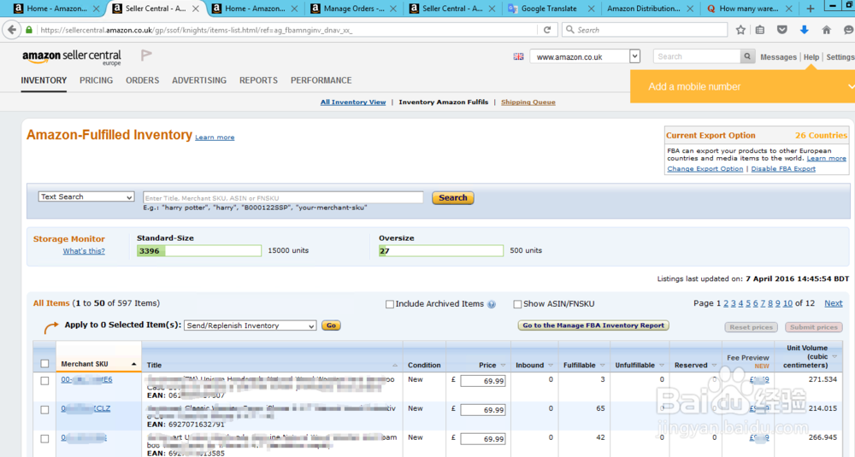Select the checkbox for the 214.015 volume row
855x457 pixels.
[x=44, y=410]
